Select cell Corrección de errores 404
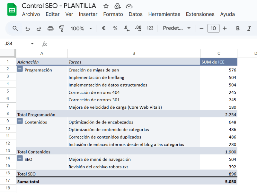The width and height of the screenshot is (257, 193). coord(134,92)
